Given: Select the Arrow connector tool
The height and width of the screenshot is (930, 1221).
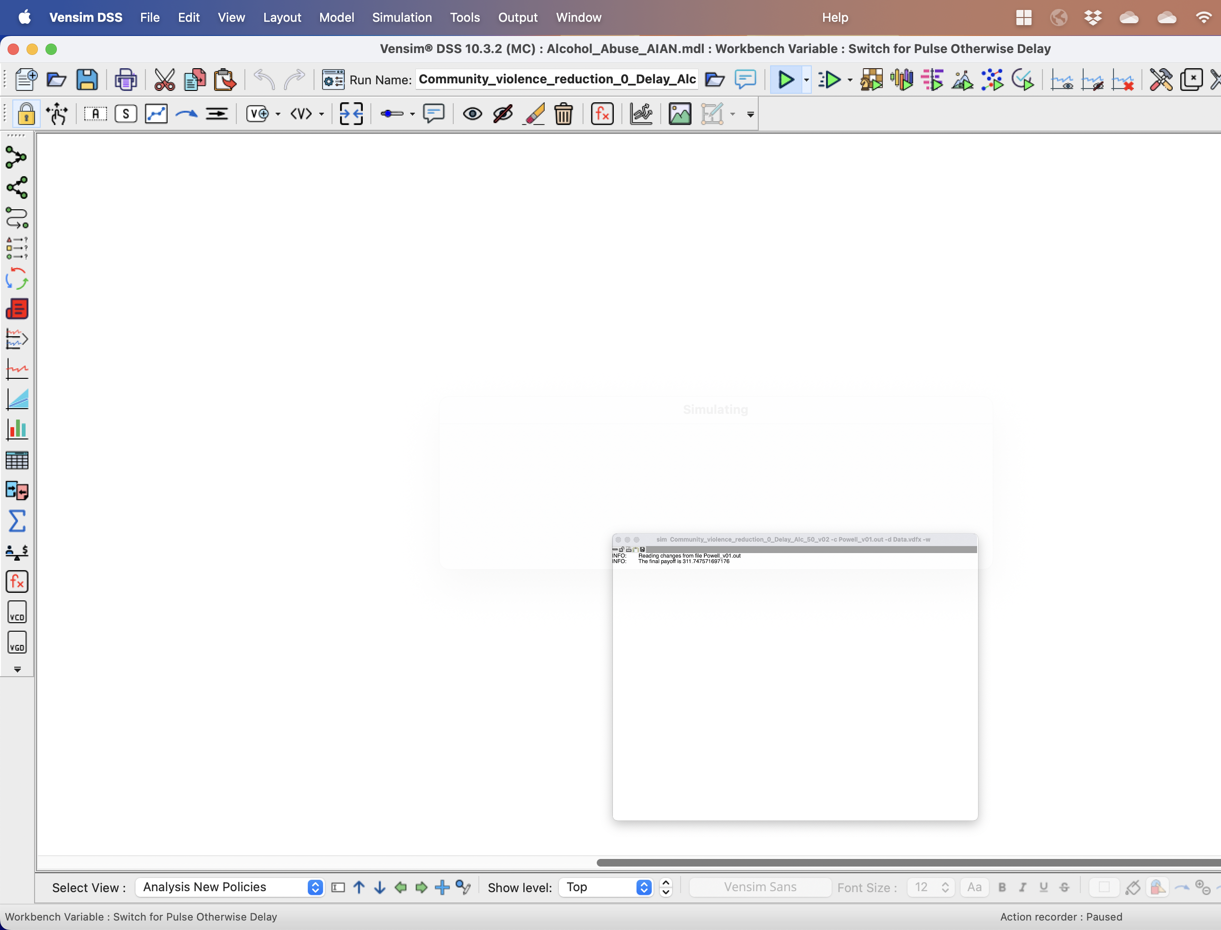Looking at the screenshot, I should (x=187, y=114).
